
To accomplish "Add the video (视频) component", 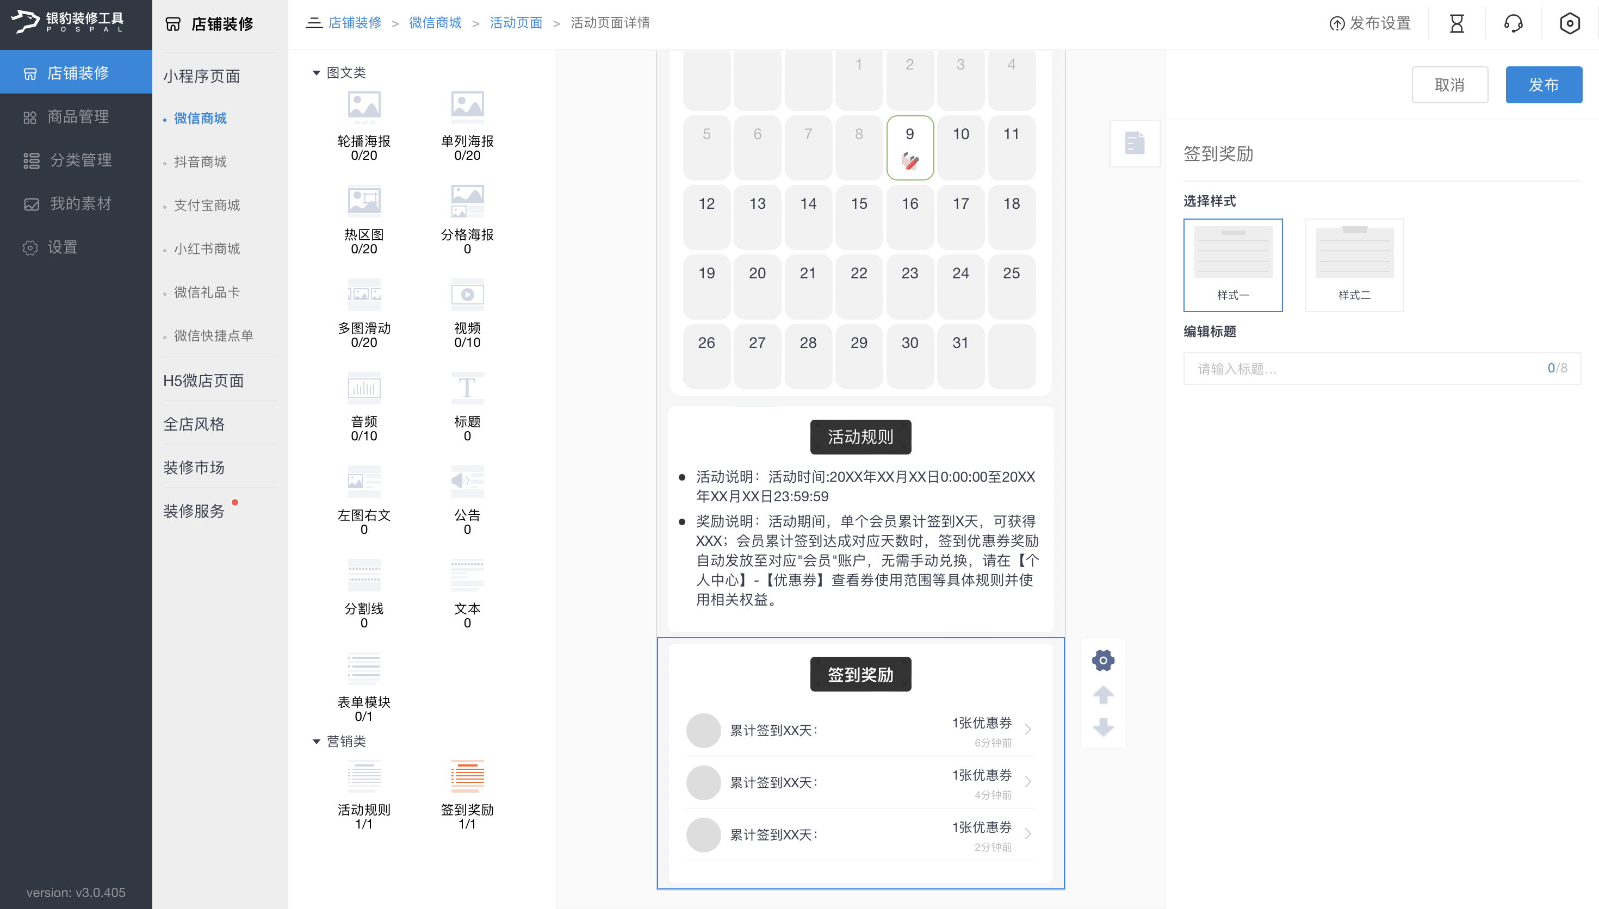I will click(x=467, y=294).
